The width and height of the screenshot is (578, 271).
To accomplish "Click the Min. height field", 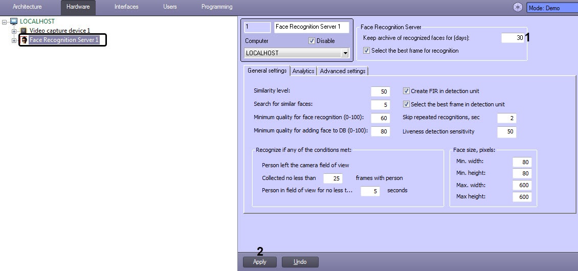I will pos(522,174).
